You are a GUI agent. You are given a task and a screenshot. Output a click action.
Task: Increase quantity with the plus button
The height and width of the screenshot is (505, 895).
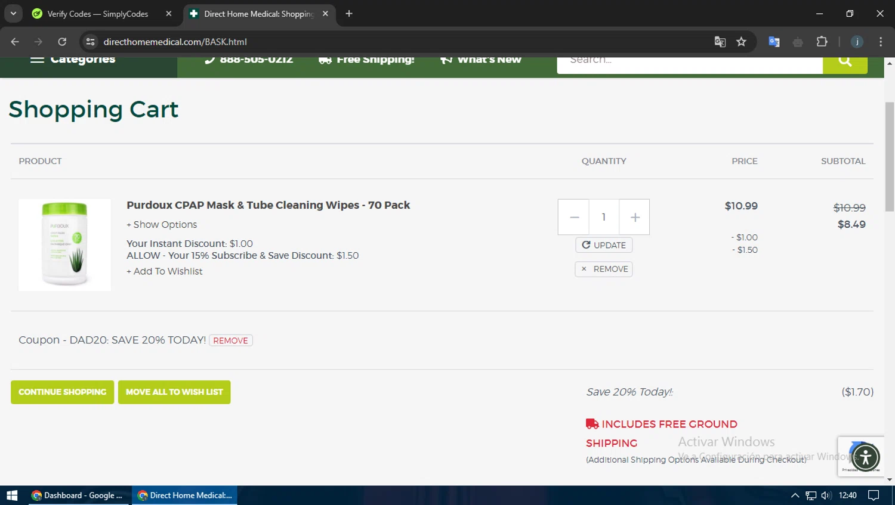point(634,217)
